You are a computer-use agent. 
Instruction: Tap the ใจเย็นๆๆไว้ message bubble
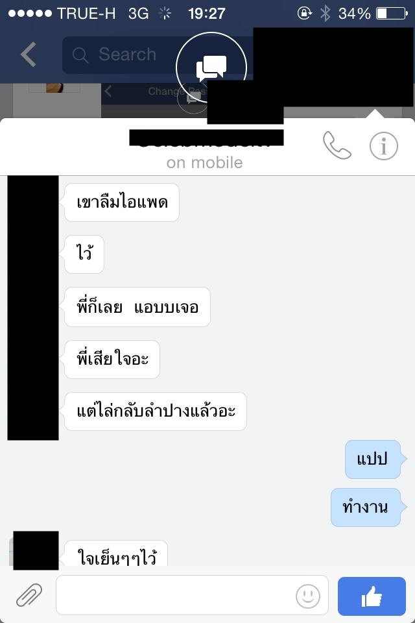point(116,554)
